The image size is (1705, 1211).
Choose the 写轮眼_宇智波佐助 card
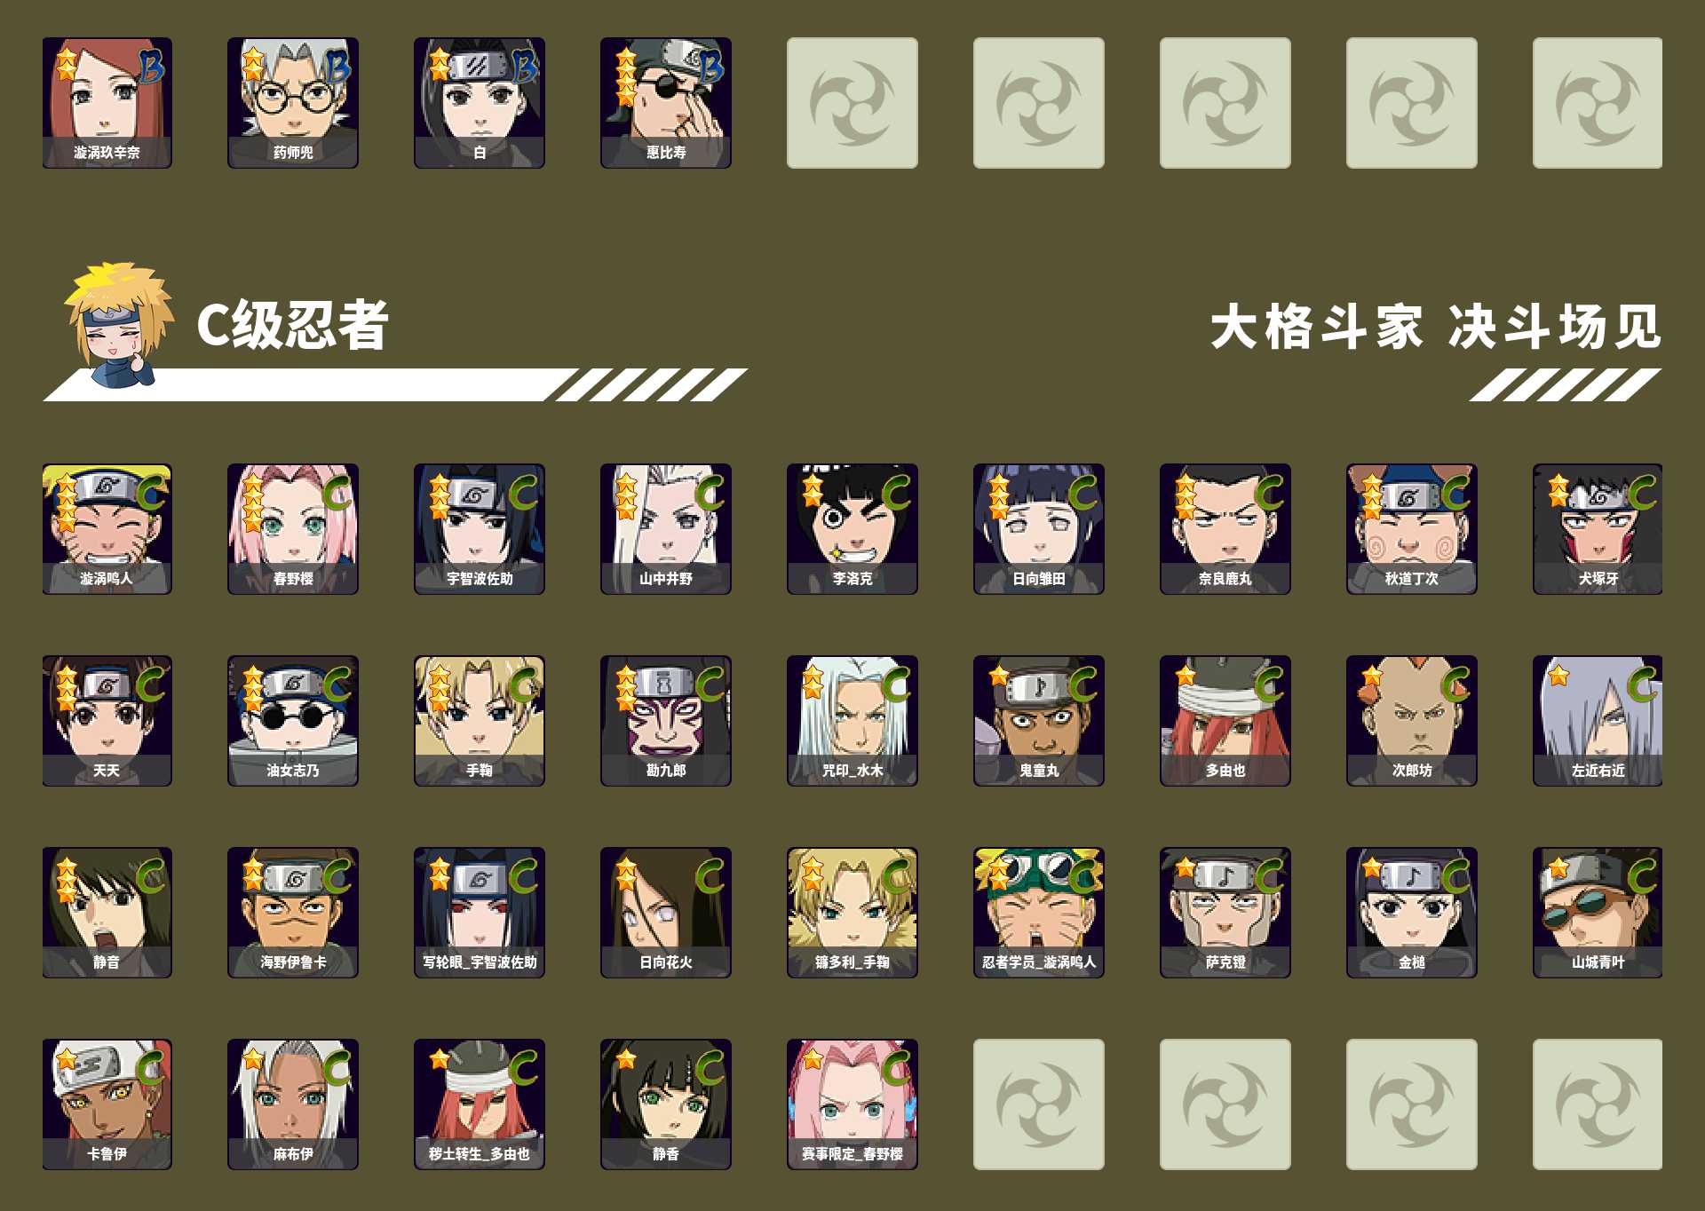pyautogui.click(x=480, y=913)
